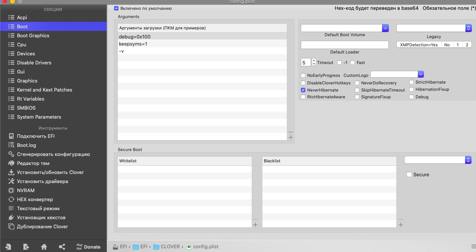Click the SMBIOS section list icon

pyautogui.click(x=11, y=108)
